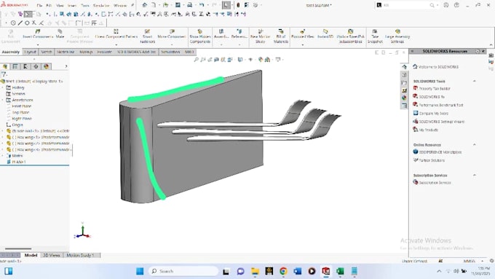The image size is (495, 279).
Task: Click Show Hidden Components
Action: [200, 36]
